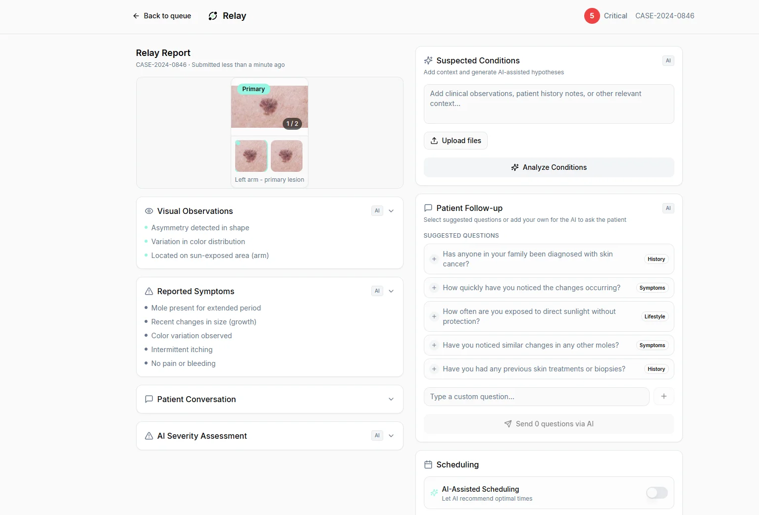Add the sunlight exposure question via plus icon

434,316
